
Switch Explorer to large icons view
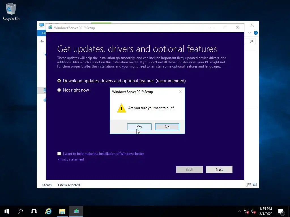click(x=255, y=185)
